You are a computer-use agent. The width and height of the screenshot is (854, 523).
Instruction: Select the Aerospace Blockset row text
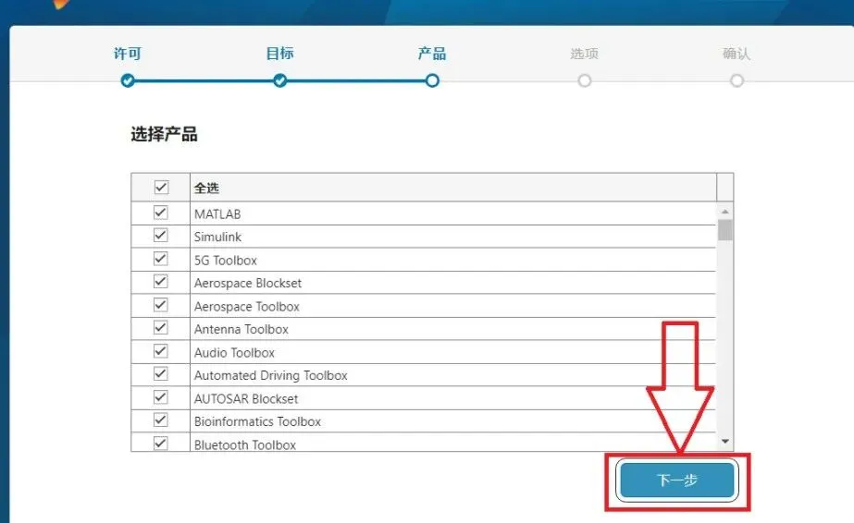[x=248, y=284]
